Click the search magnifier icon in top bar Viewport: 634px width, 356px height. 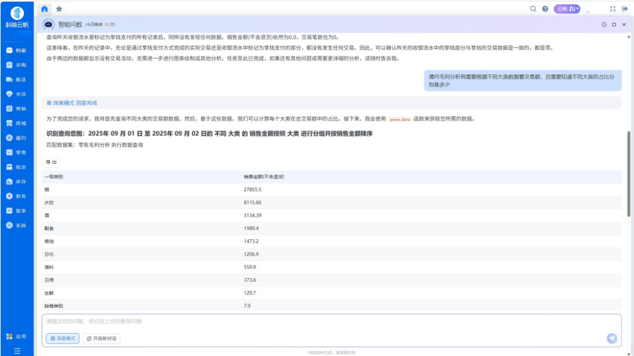tap(533, 9)
